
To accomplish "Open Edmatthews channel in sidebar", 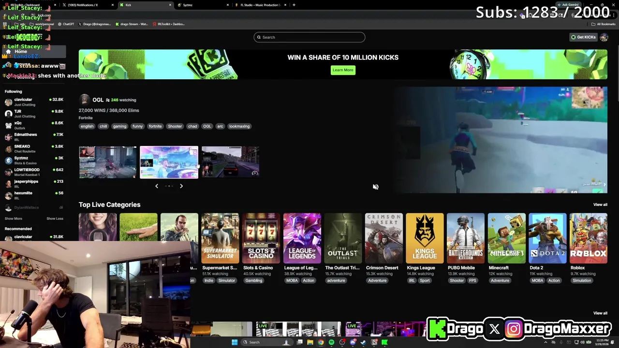I will coord(34,137).
